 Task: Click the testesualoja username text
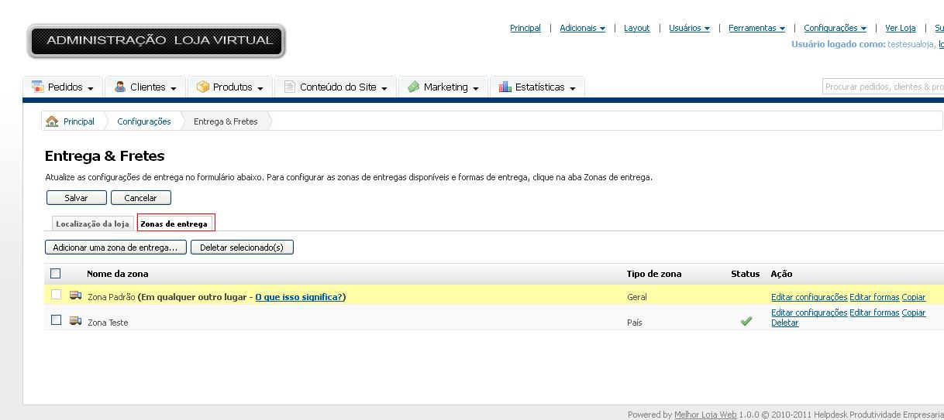click(x=911, y=44)
